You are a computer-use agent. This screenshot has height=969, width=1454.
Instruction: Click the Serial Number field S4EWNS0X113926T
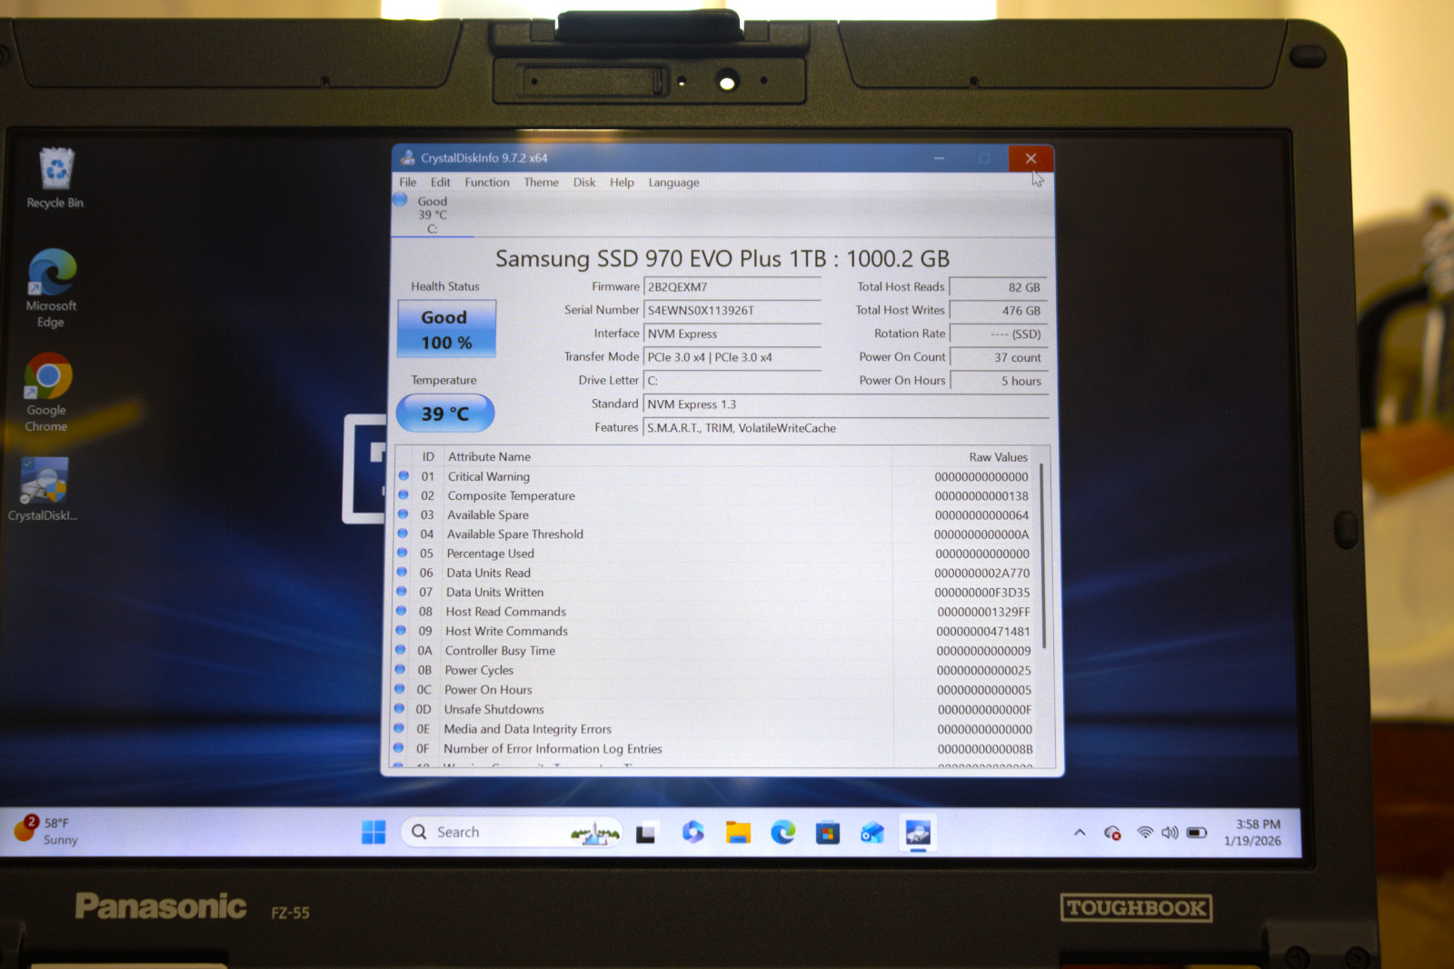732,311
